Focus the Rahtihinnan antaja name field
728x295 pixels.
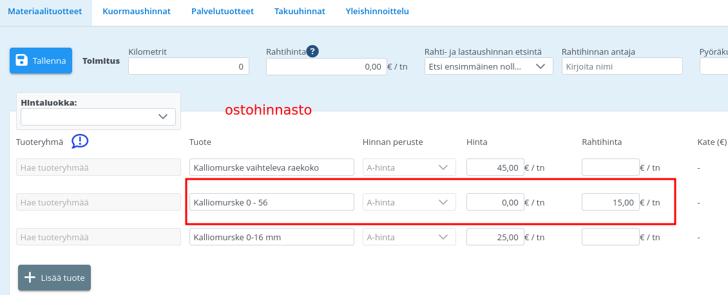click(x=622, y=66)
